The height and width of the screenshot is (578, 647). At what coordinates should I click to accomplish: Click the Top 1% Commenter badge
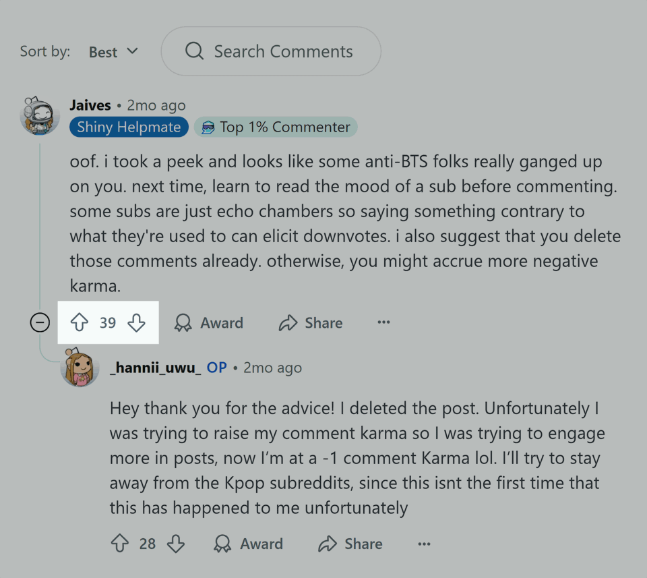tap(276, 127)
